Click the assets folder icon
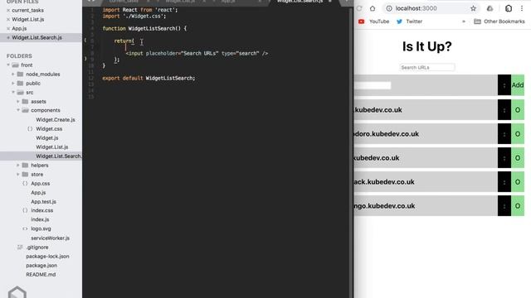The image size is (531, 298). click(x=25, y=101)
